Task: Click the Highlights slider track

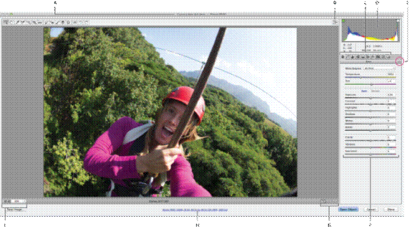Action: pos(370,111)
